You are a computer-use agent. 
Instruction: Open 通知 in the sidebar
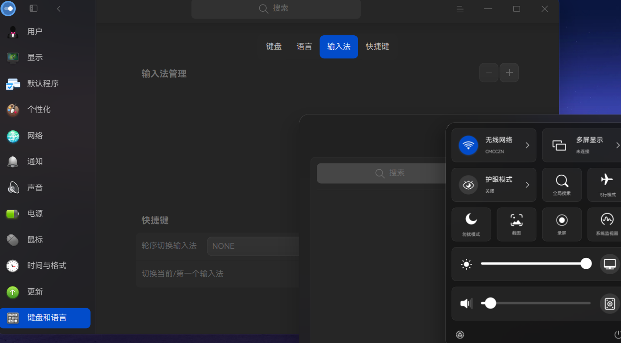click(45, 162)
